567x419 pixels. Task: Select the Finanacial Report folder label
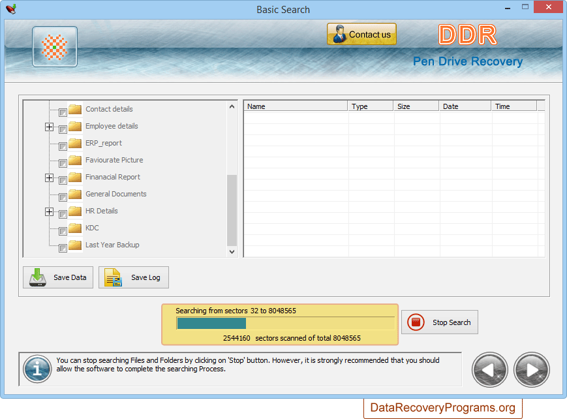point(113,177)
